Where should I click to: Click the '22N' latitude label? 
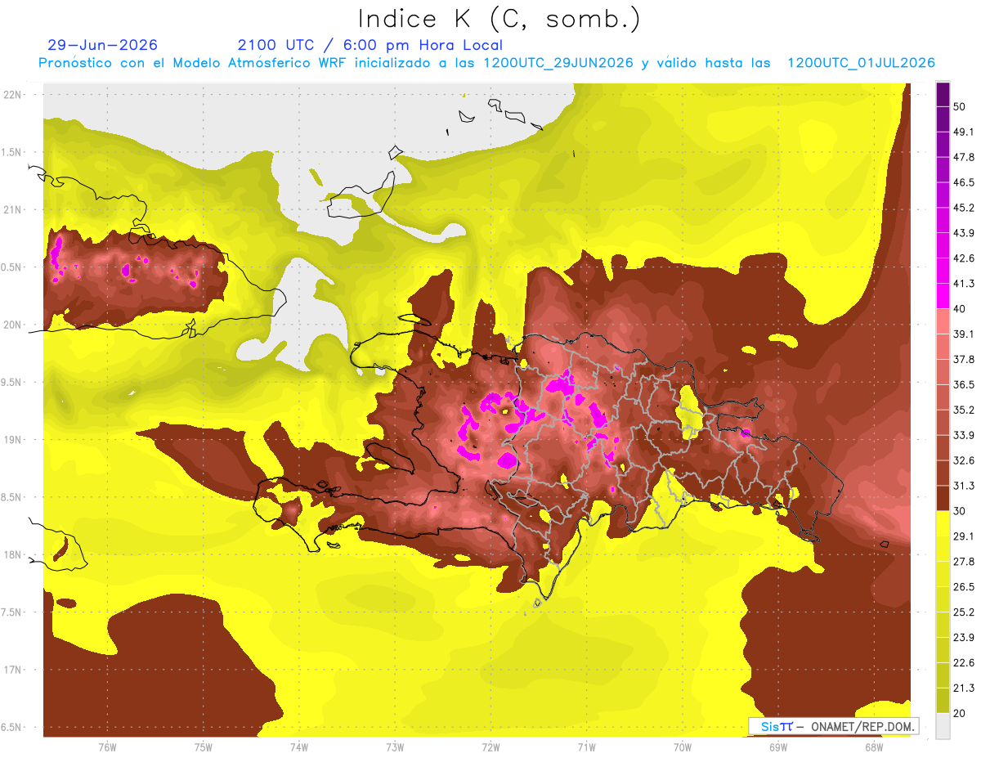[12, 95]
